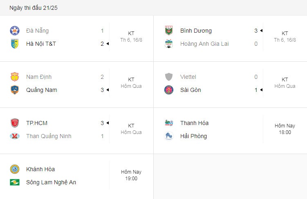Viewport: 307px width, 199px height.
Task: Click the Đà Nẵng club logo
Action: (x=15, y=31)
